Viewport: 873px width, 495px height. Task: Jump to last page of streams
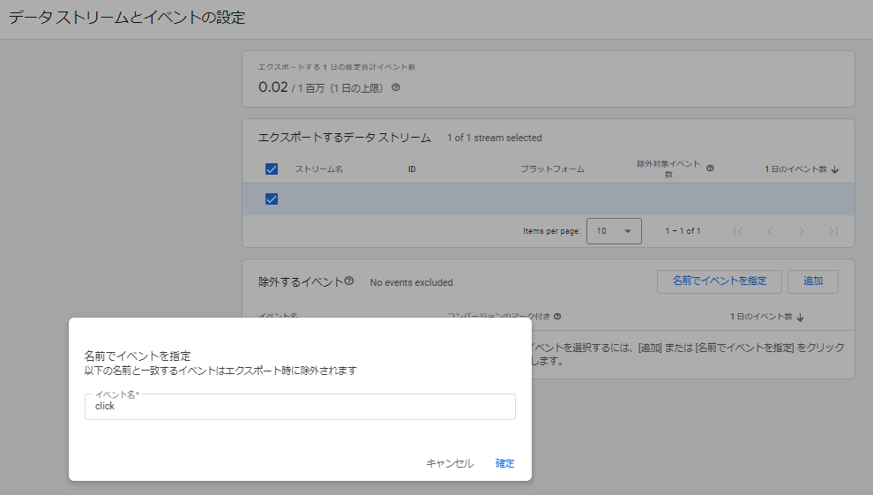[x=832, y=231]
